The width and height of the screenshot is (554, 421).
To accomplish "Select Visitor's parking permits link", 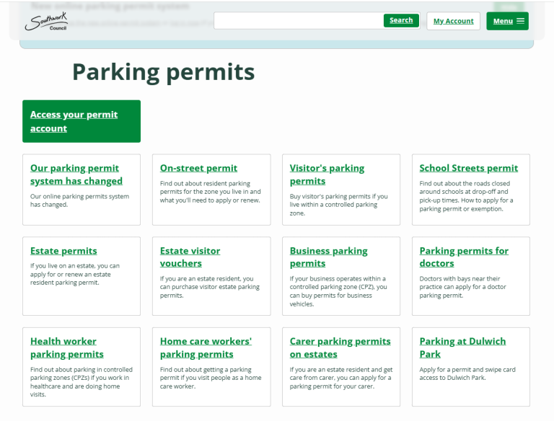I will (x=327, y=174).
